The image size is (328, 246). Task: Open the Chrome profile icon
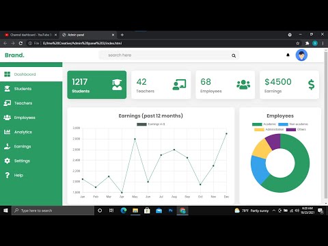315,43
